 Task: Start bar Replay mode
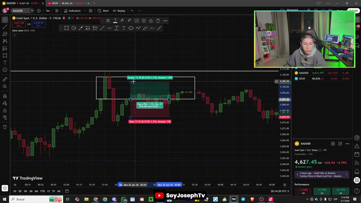point(119,11)
